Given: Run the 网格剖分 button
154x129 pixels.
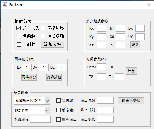Looking at the screenshot, I should click(x=29, y=77).
